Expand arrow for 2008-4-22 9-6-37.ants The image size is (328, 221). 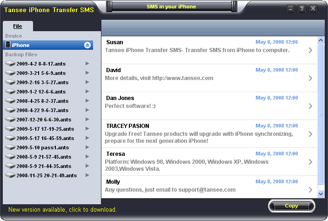click(87, 110)
